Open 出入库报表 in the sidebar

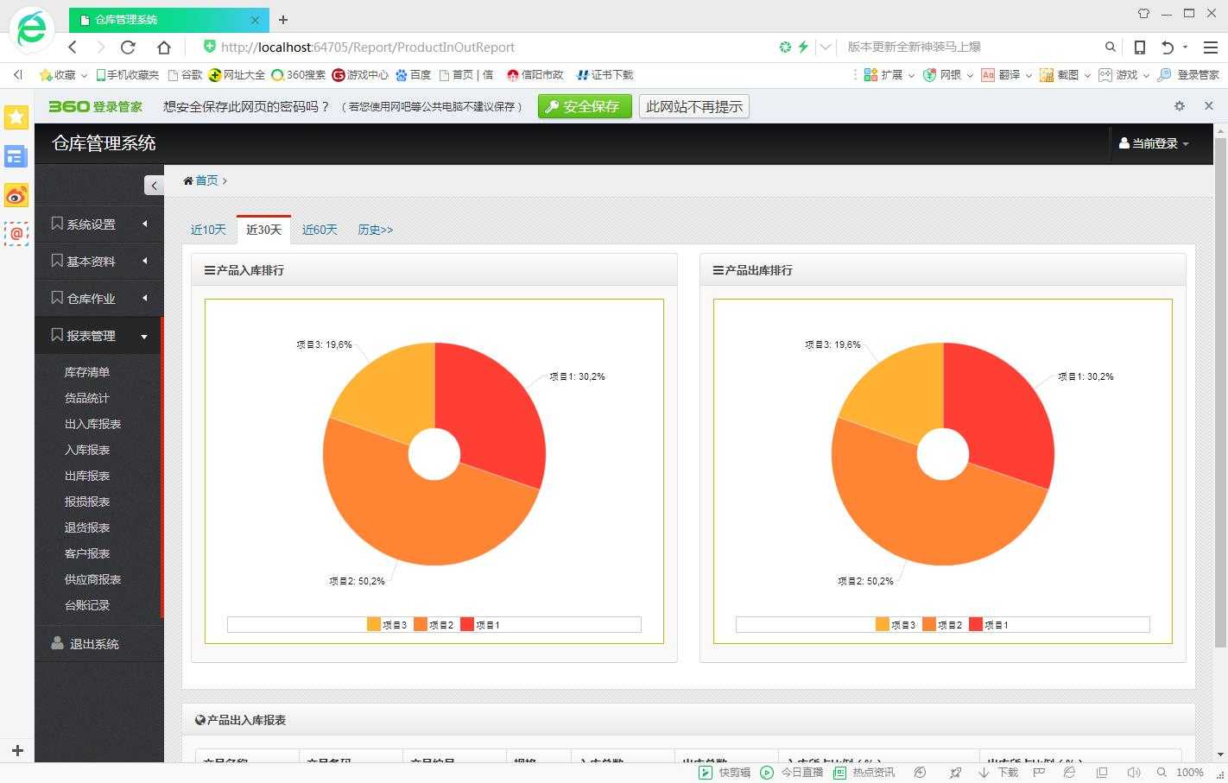(92, 424)
